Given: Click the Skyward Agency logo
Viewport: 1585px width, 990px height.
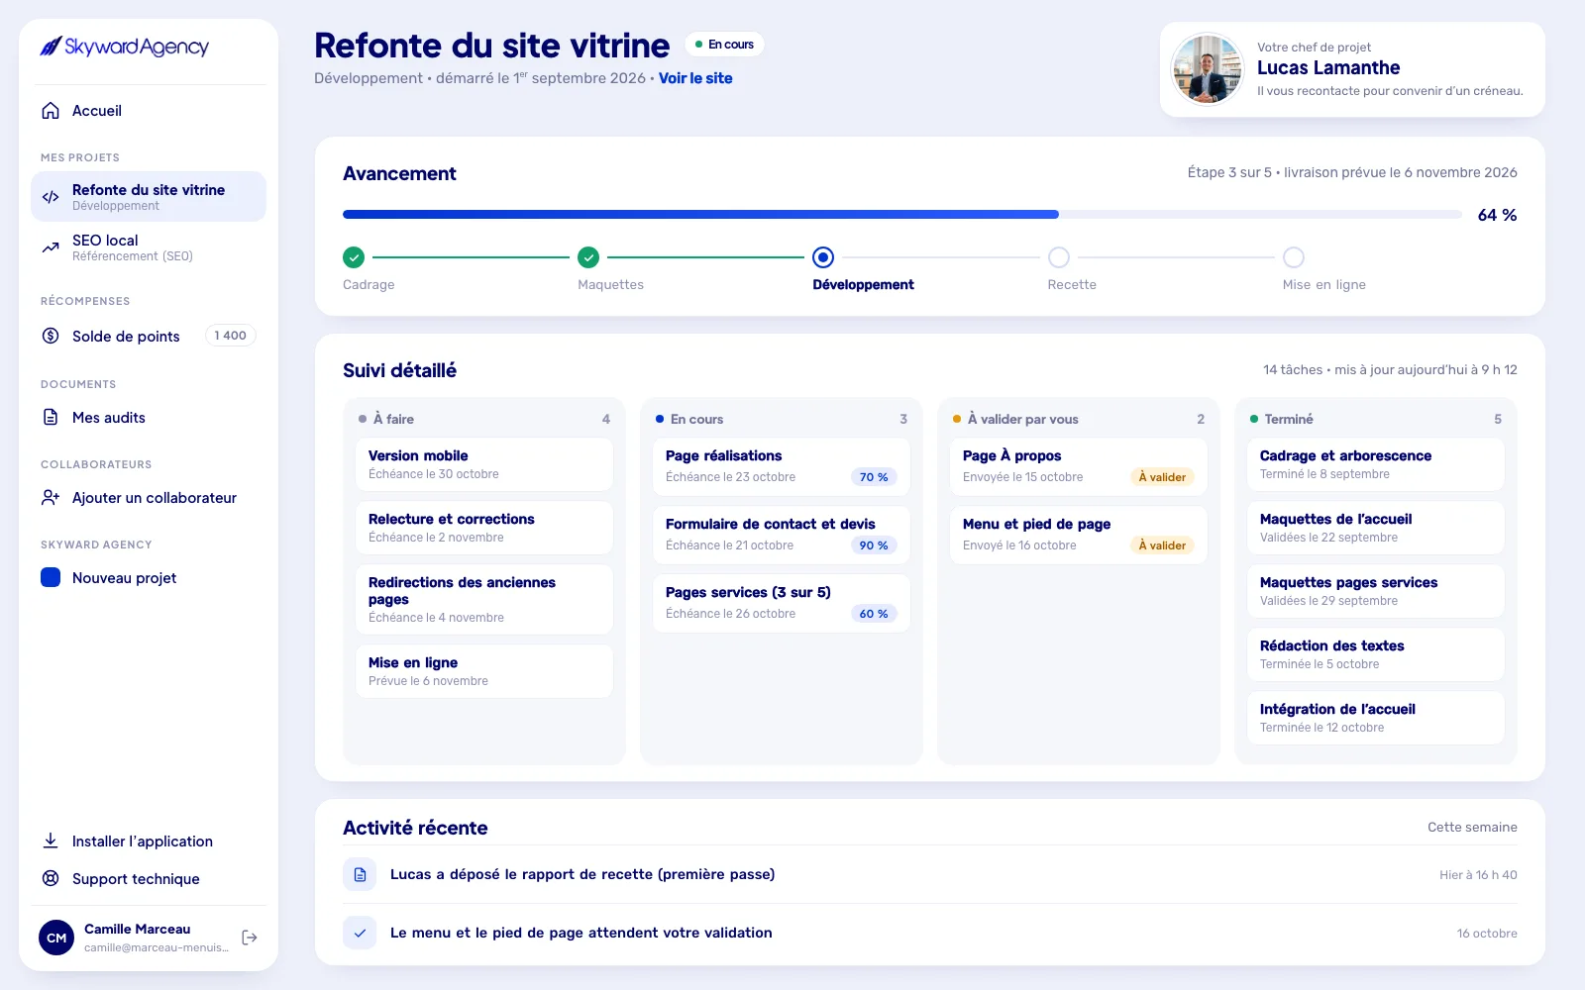Looking at the screenshot, I should pyautogui.click(x=125, y=47).
